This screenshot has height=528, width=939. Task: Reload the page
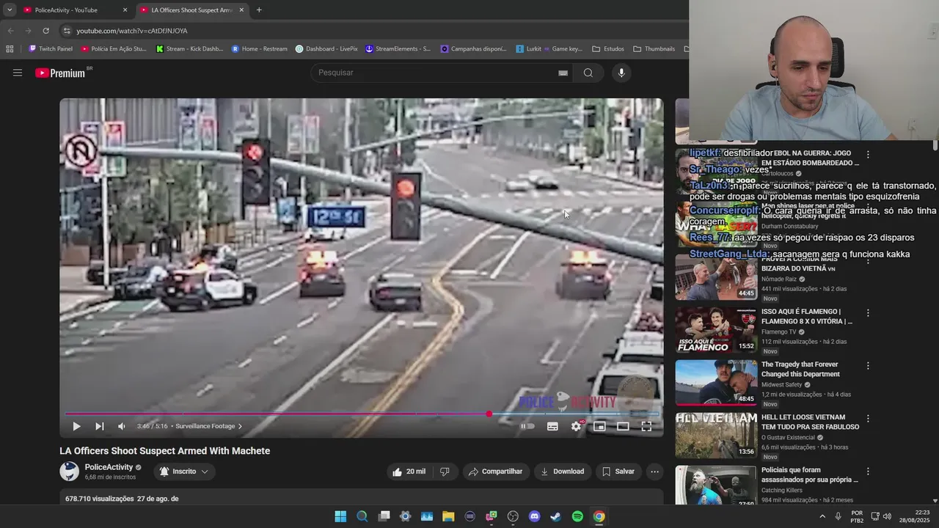tap(45, 31)
